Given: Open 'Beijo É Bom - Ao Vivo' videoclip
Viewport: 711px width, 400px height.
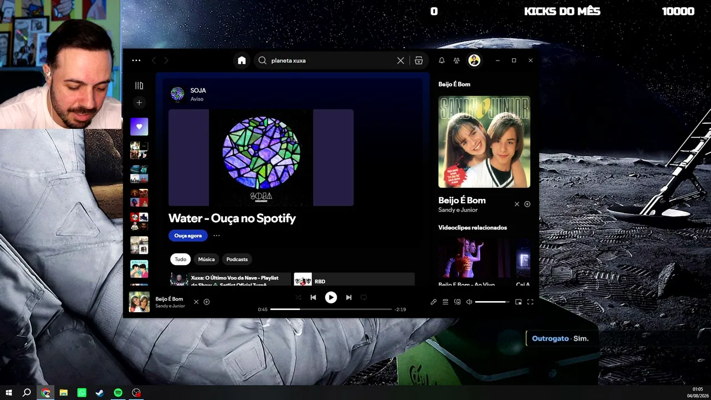Looking at the screenshot, I should tap(474, 261).
